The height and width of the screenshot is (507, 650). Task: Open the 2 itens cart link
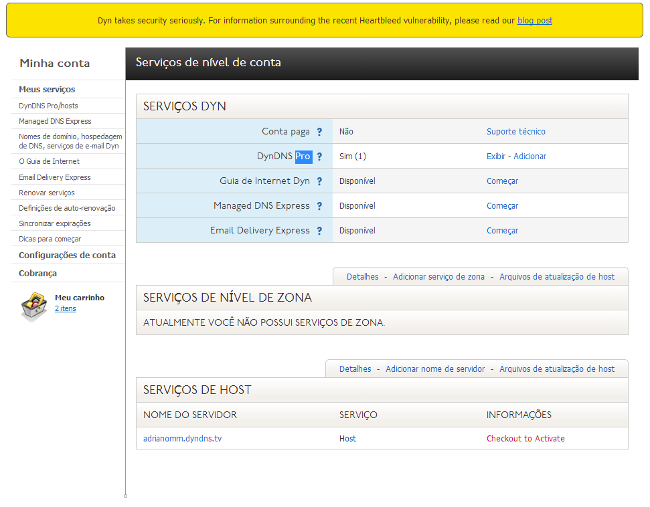coord(66,308)
